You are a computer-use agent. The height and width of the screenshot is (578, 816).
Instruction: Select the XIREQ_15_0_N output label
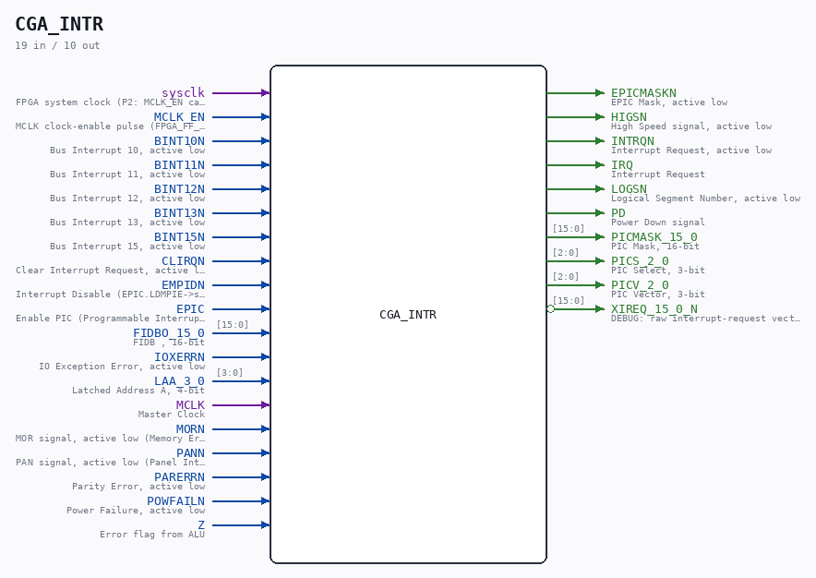654,308
